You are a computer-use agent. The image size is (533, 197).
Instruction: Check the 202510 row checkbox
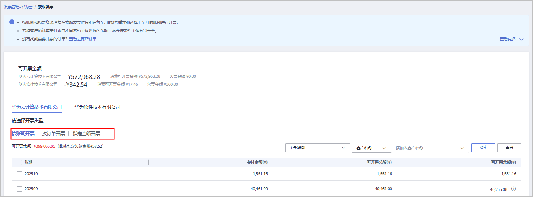pyautogui.click(x=19, y=174)
